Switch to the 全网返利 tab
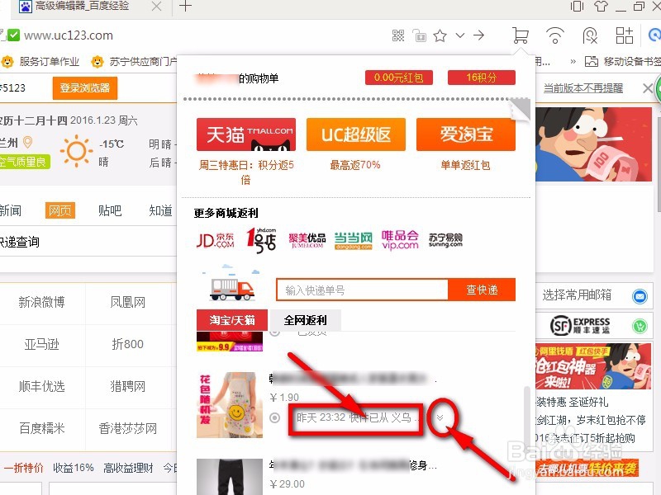This screenshot has width=661, height=495. pyautogui.click(x=305, y=320)
